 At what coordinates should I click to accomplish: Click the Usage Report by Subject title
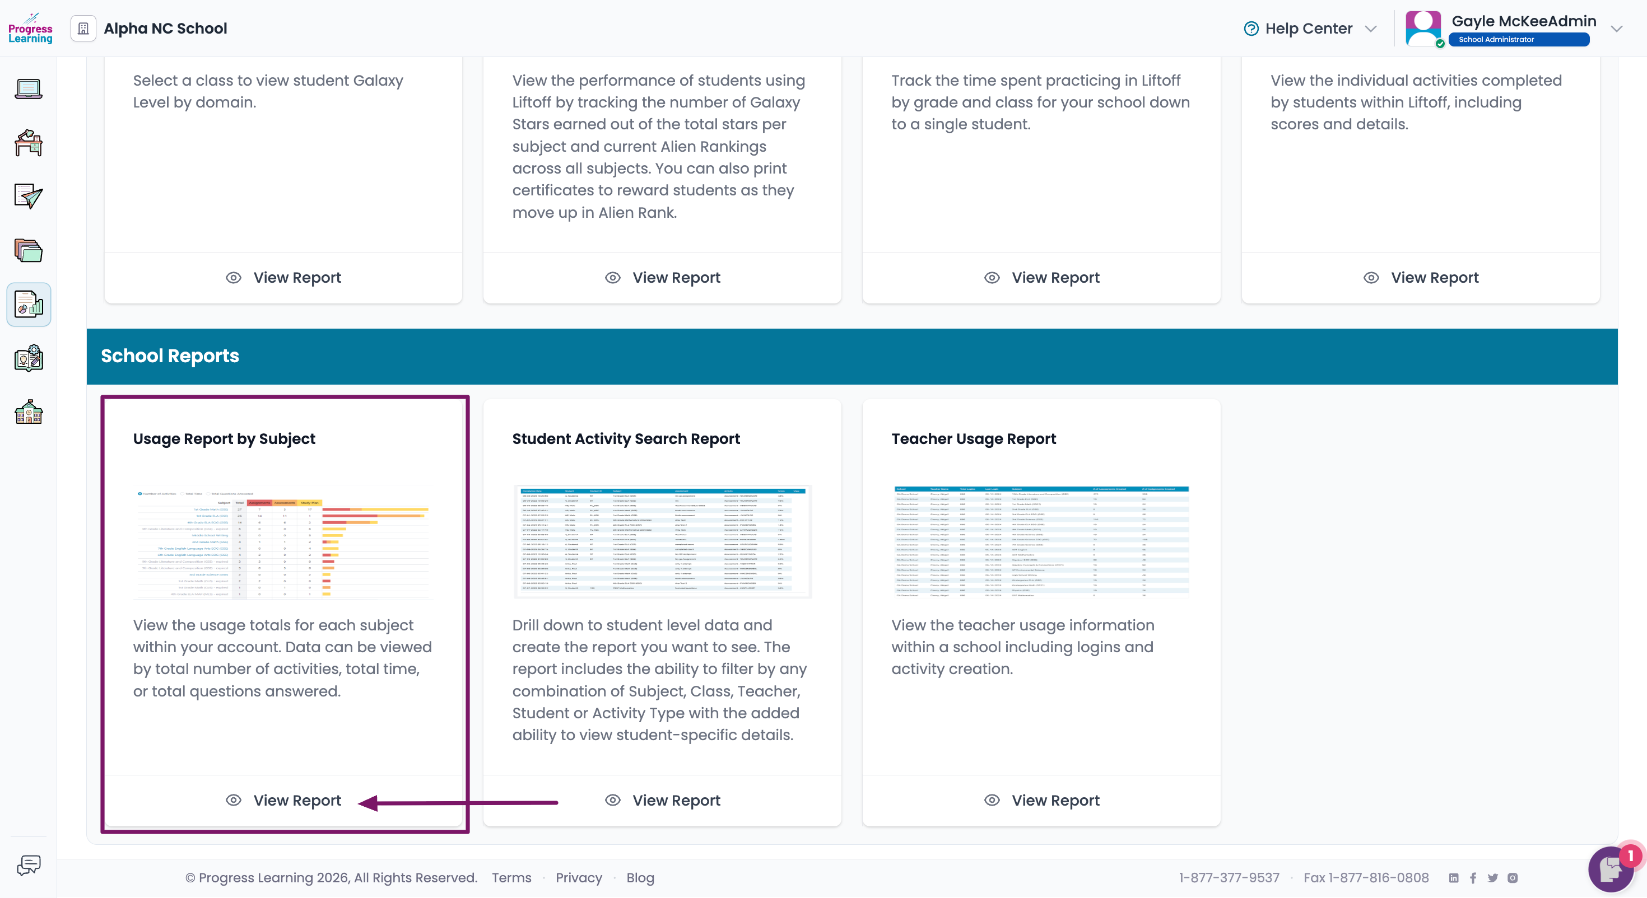(x=224, y=439)
